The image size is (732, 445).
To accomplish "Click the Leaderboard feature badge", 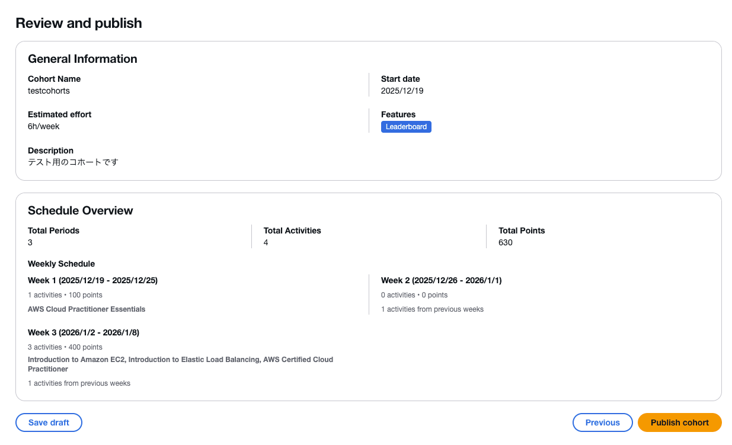I will pyautogui.click(x=406, y=127).
